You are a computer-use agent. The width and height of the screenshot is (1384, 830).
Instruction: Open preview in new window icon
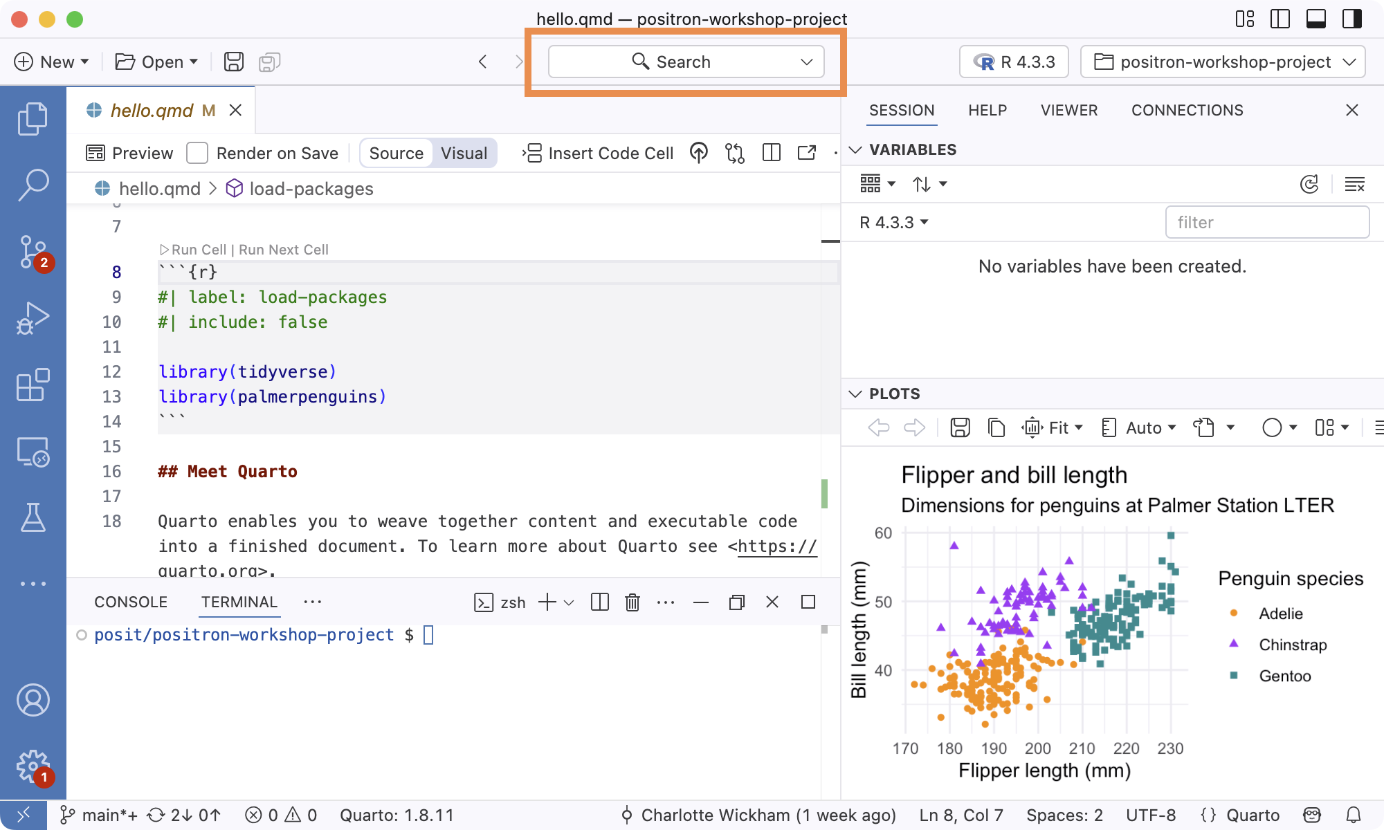point(807,153)
